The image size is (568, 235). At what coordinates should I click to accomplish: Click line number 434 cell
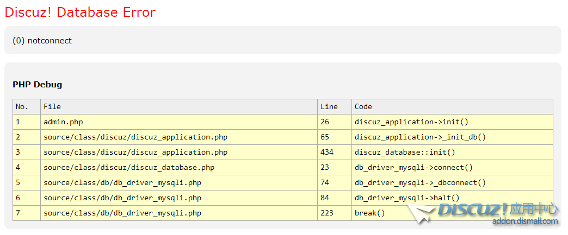[327, 153]
